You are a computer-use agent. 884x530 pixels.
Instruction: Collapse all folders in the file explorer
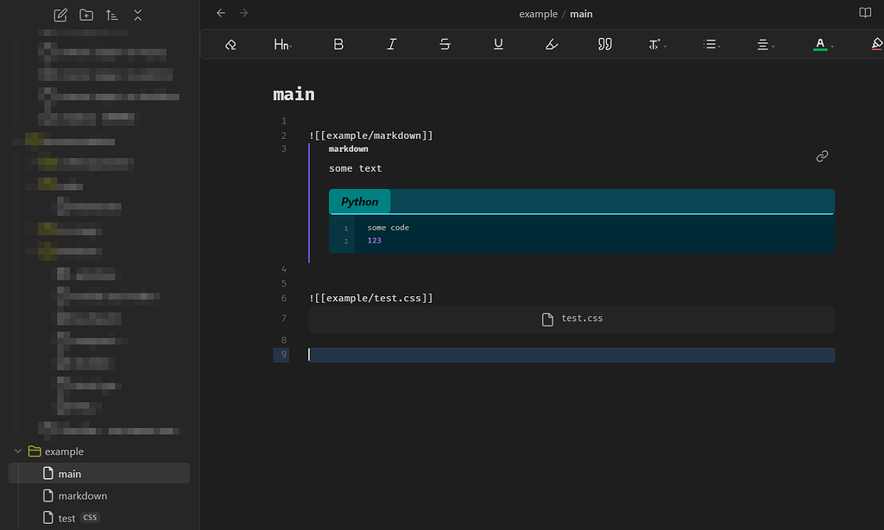(x=136, y=15)
